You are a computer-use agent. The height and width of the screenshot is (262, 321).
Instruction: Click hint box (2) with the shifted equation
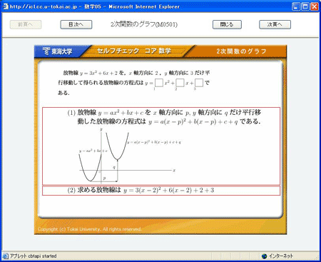[161, 191]
